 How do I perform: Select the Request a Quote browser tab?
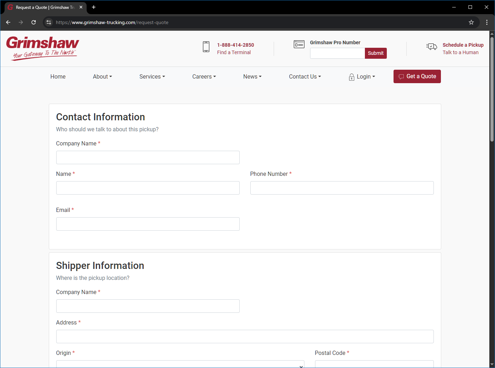45,7
